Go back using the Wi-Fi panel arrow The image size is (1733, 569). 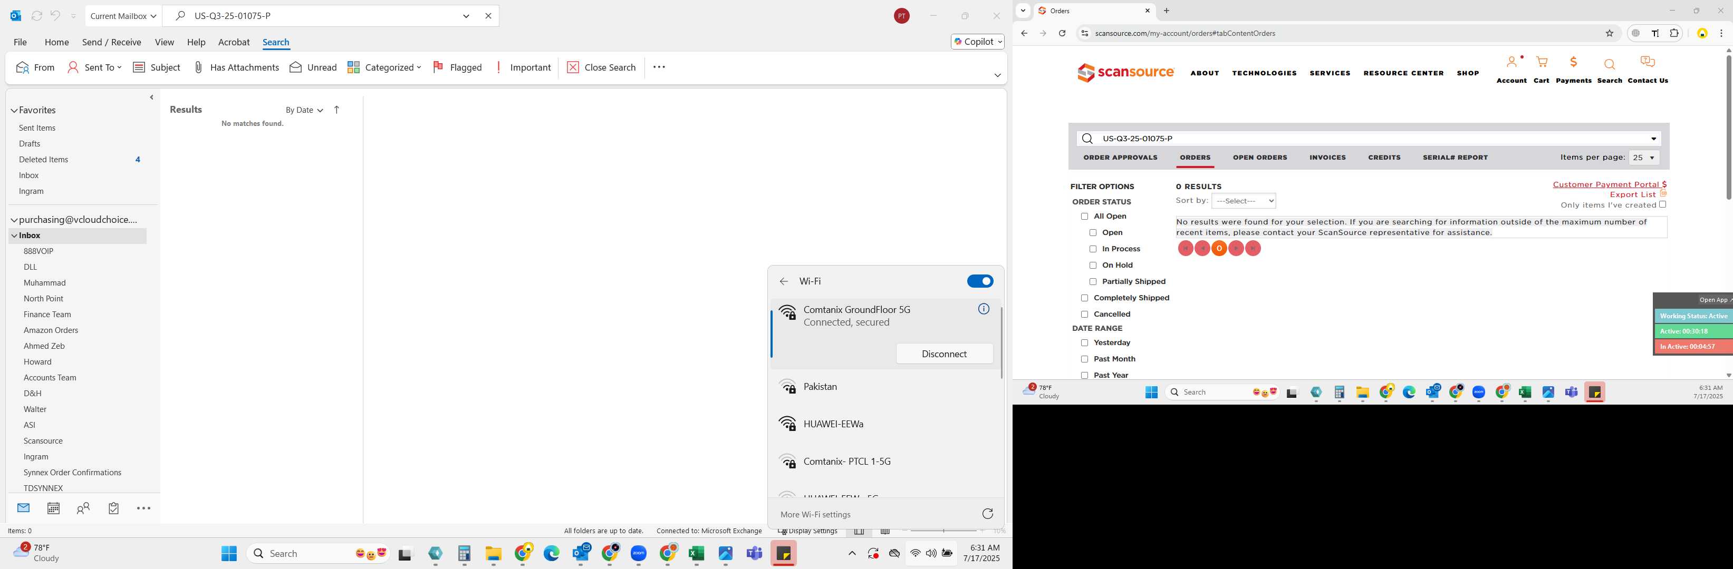(x=784, y=281)
